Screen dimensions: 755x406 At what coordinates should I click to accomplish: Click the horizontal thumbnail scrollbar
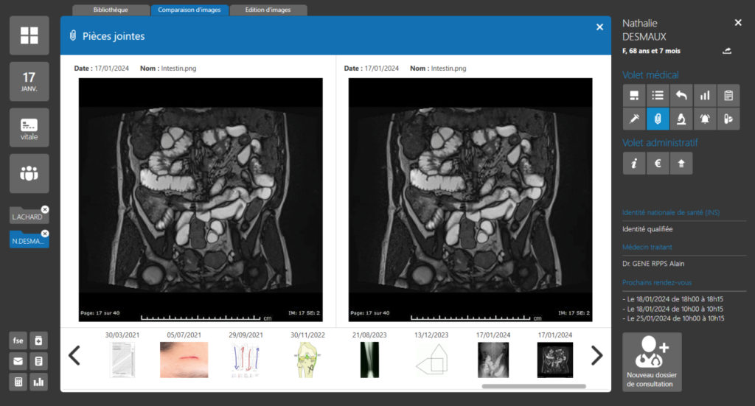pyautogui.click(x=534, y=386)
